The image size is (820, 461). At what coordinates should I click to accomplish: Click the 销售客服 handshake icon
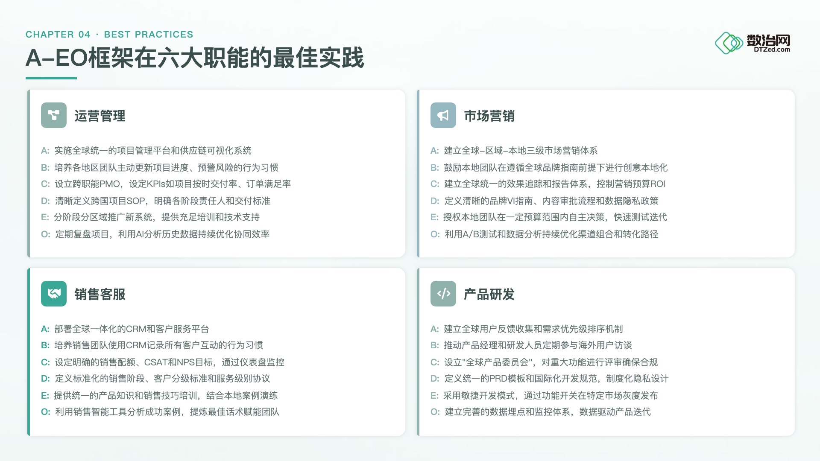point(54,294)
